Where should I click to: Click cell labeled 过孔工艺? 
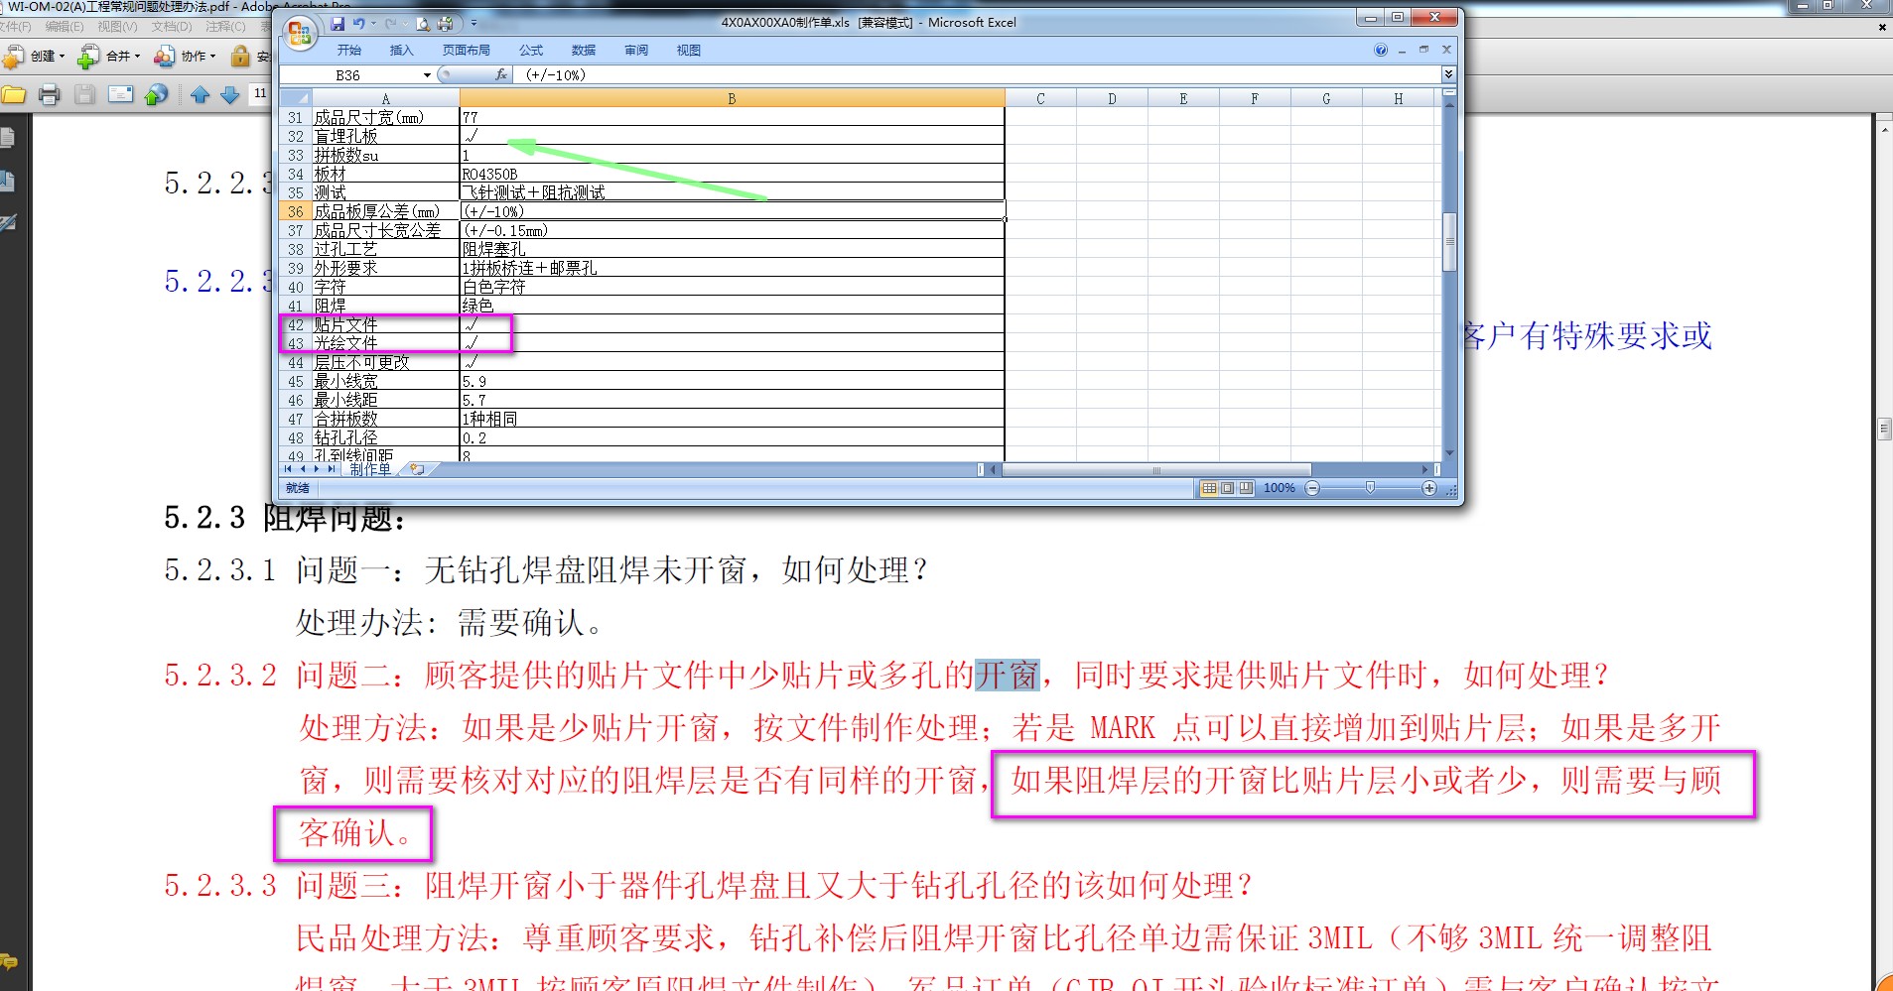pos(385,249)
